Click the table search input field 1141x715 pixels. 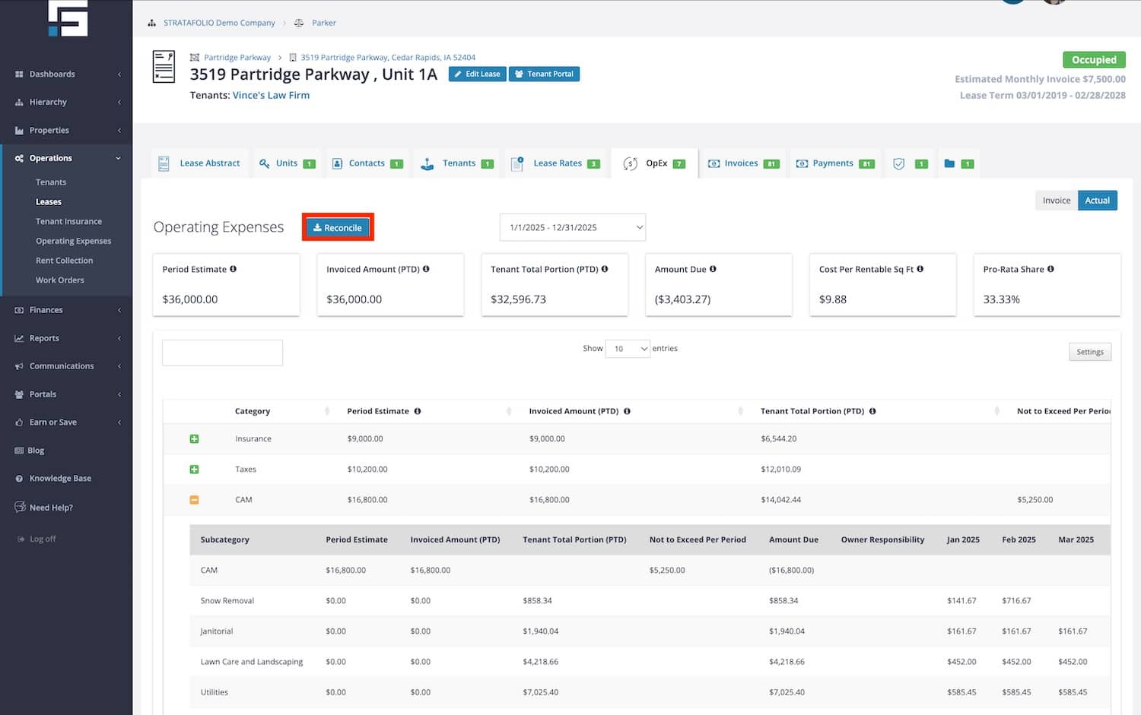(x=222, y=353)
